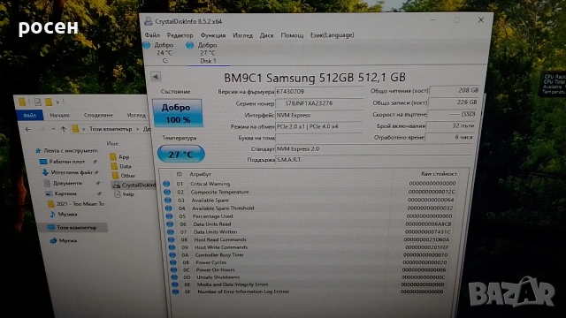This screenshot has width=566, height=318.
Task: Click the 27 °C temperature button
Action: (x=180, y=155)
